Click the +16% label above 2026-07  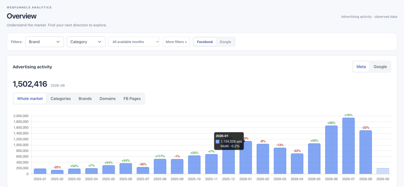(349, 115)
